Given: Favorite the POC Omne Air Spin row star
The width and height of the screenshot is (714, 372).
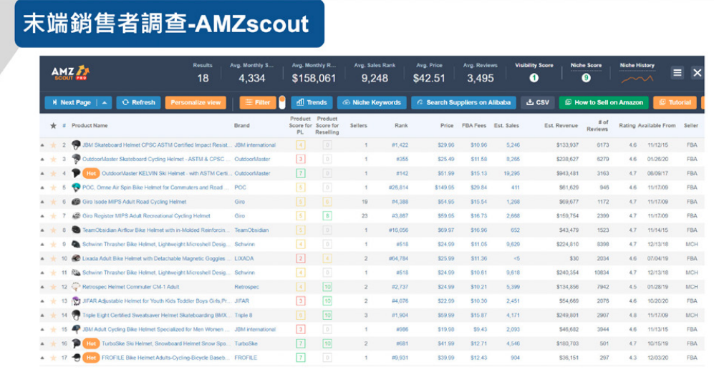Looking at the screenshot, I should click(x=53, y=187).
